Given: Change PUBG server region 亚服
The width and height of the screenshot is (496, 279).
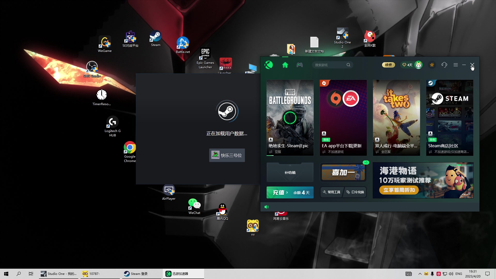Looking at the screenshot, I should [275, 152].
